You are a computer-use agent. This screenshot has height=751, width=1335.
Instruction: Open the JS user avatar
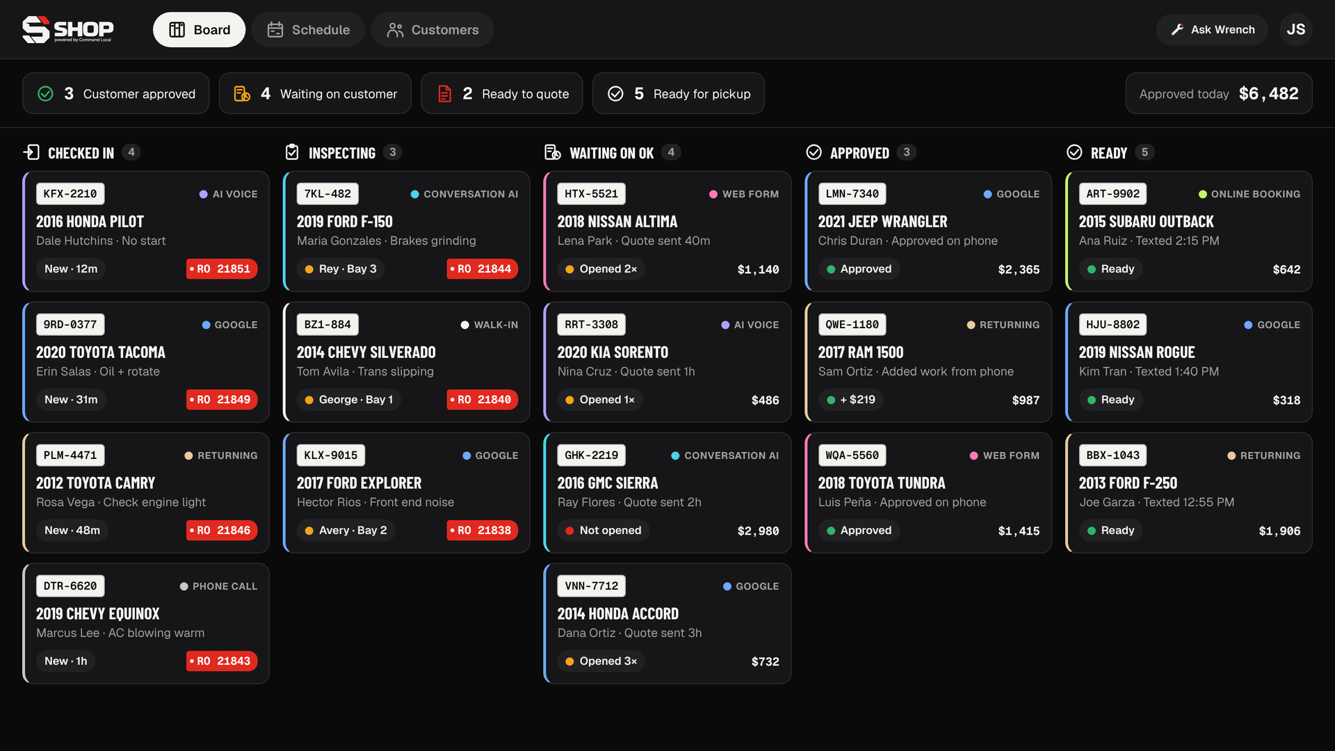[x=1295, y=30]
